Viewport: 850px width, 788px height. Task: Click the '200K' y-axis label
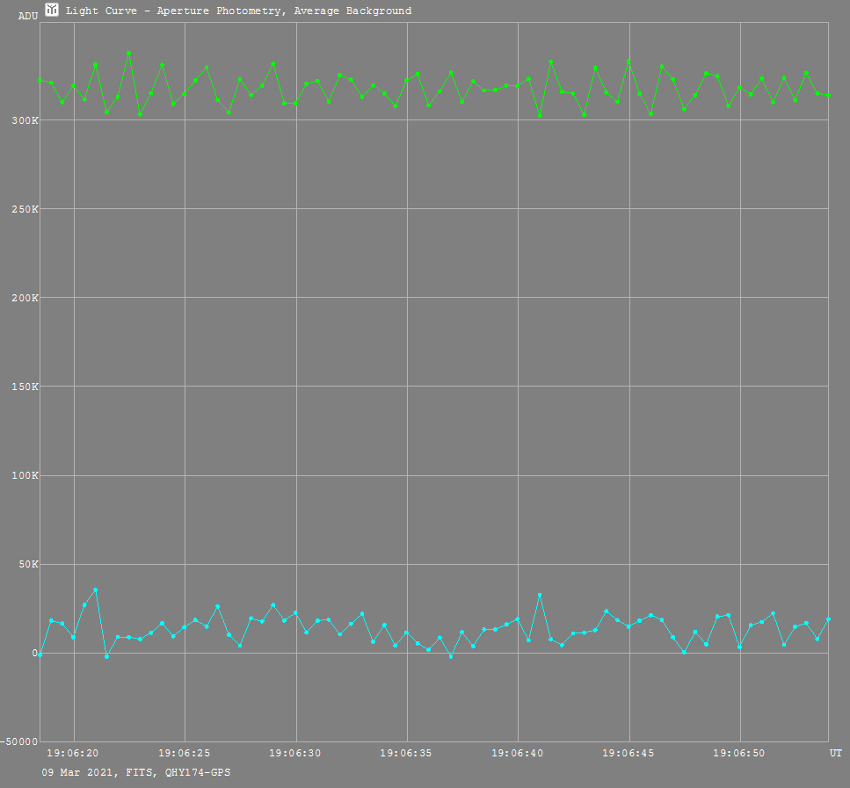[x=25, y=298]
